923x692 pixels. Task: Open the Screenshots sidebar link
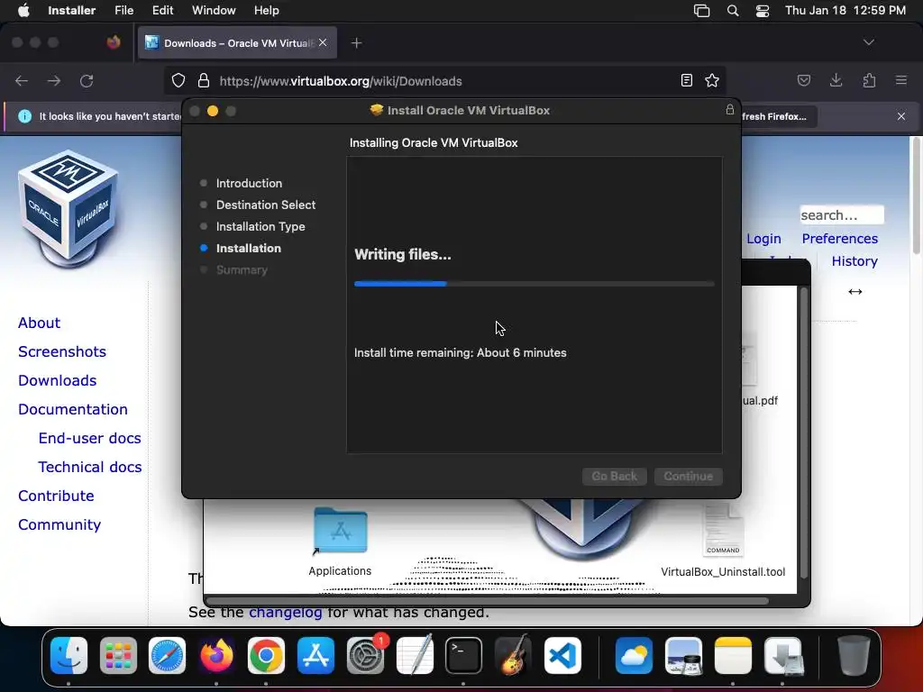pyautogui.click(x=62, y=352)
